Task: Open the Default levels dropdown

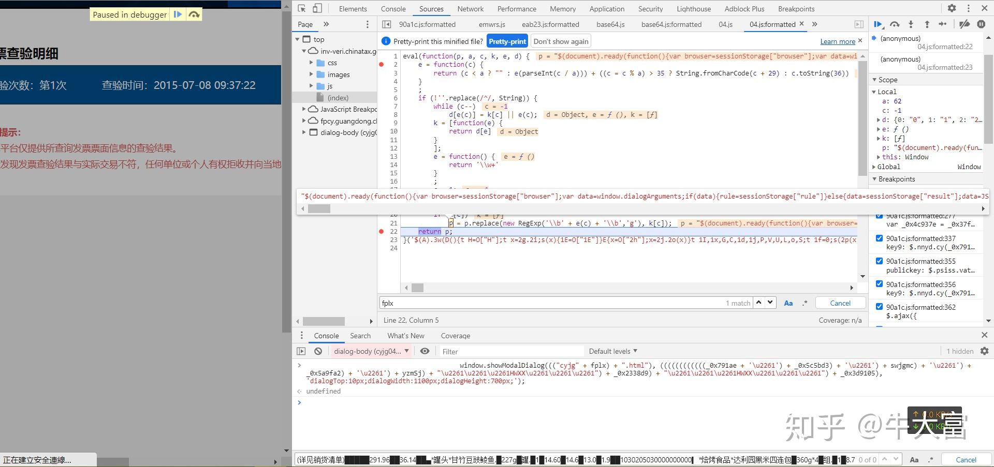Action: [x=613, y=351]
